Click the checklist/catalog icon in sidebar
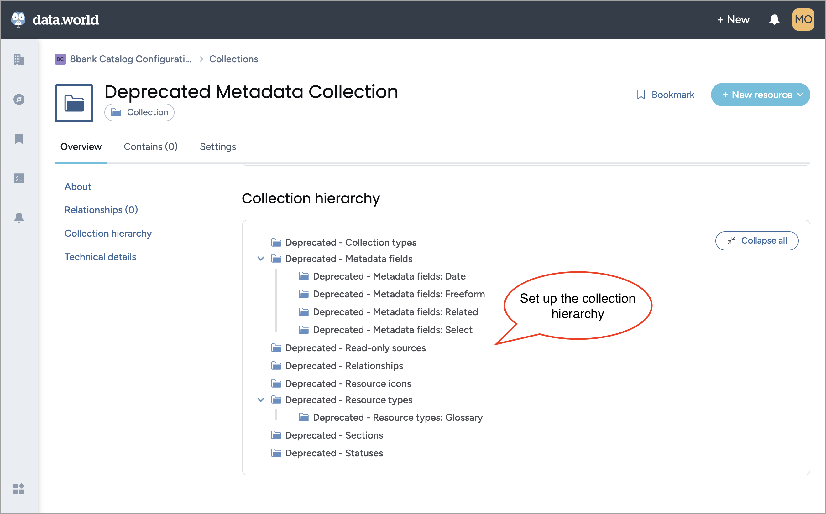Image resolution: width=826 pixels, height=514 pixels. click(x=18, y=178)
